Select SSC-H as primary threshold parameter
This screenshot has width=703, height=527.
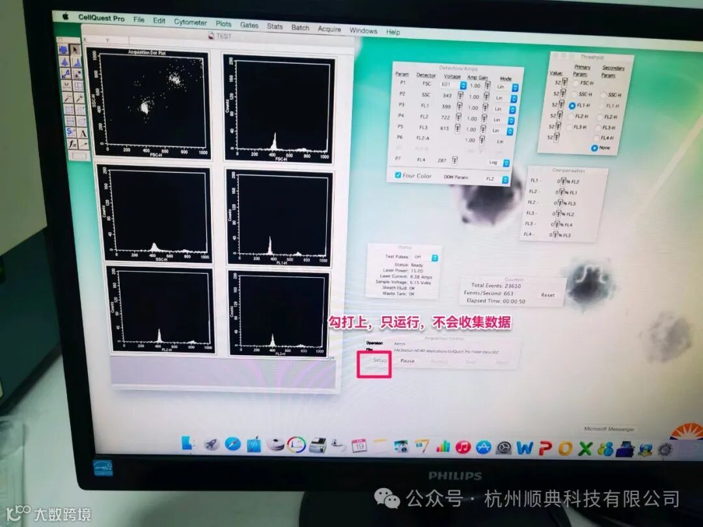coord(574,94)
